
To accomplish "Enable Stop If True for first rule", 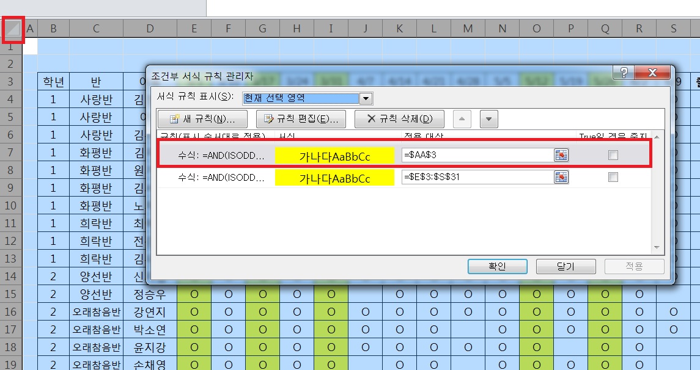I will pyautogui.click(x=613, y=156).
